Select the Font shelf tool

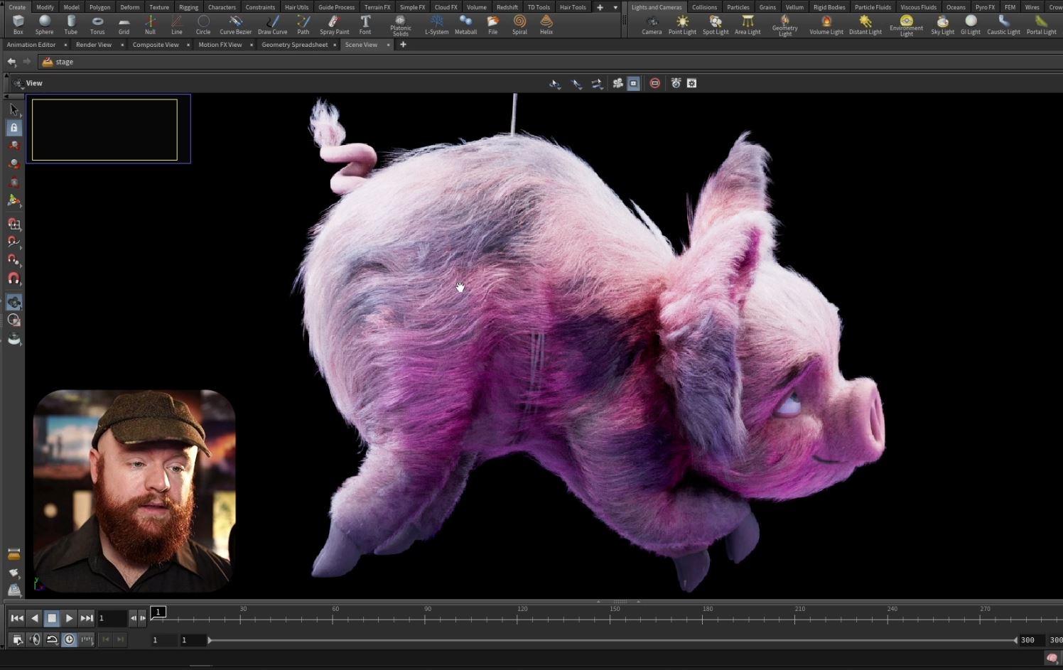(x=365, y=25)
